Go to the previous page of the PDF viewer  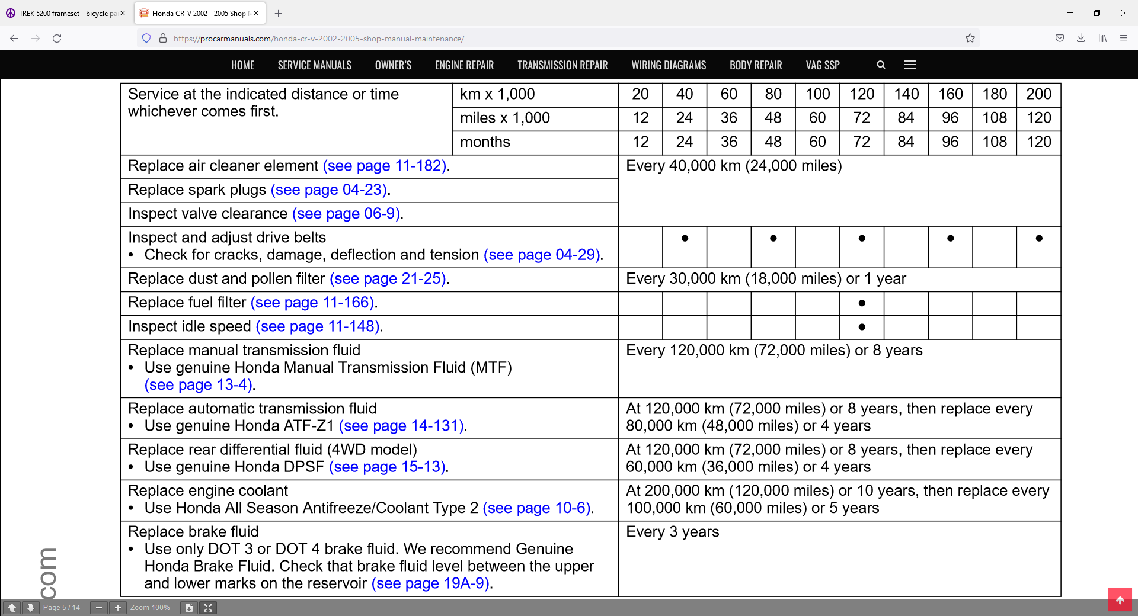pos(12,607)
